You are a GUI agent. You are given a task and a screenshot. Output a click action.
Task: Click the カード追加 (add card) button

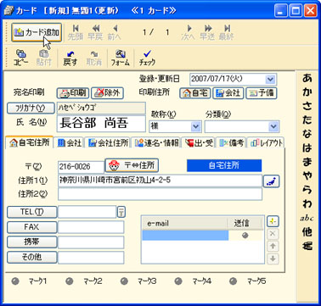coord(37,32)
